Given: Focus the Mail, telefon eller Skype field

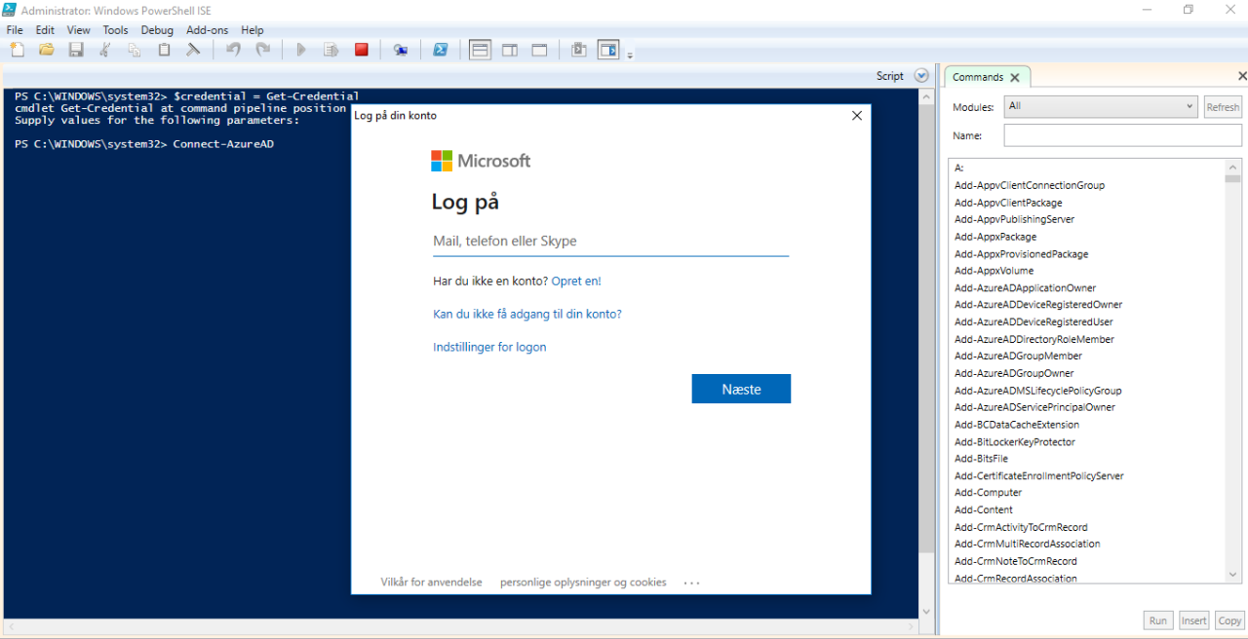Looking at the screenshot, I should pyautogui.click(x=610, y=241).
